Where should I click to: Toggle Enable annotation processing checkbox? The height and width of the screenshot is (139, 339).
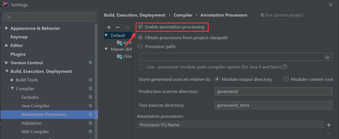pyautogui.click(x=141, y=27)
